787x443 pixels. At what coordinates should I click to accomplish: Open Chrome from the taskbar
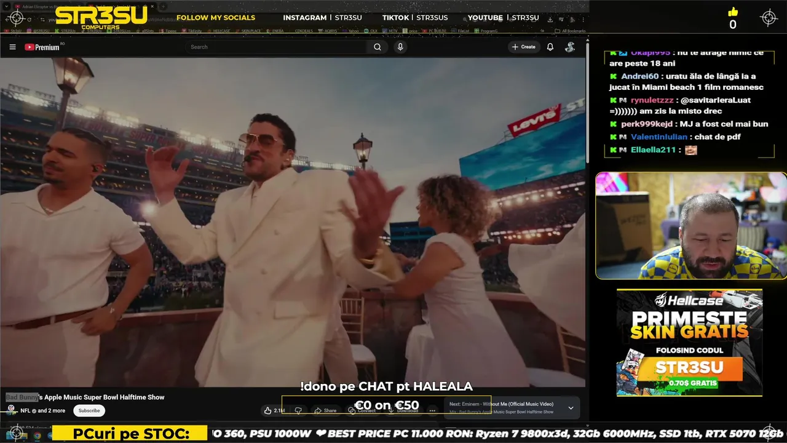(37, 436)
